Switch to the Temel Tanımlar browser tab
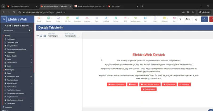The image size is (213, 111). [89, 6]
